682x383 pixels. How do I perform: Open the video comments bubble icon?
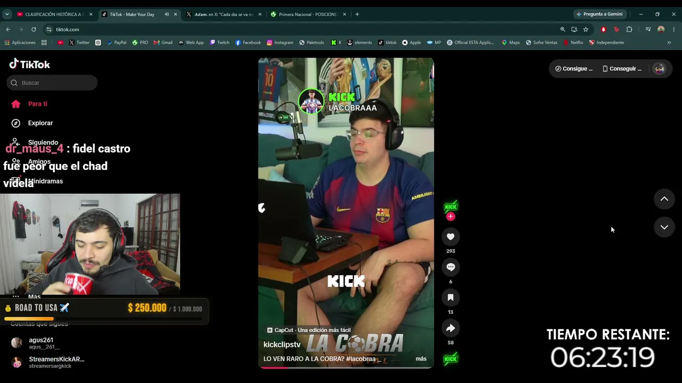pyautogui.click(x=450, y=267)
